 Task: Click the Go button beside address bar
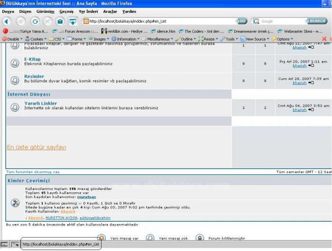(x=241, y=21)
